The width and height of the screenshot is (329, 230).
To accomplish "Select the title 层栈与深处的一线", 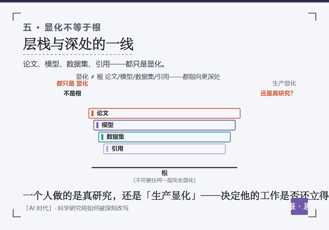I will tap(78, 44).
